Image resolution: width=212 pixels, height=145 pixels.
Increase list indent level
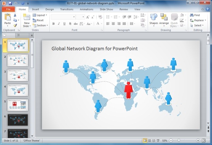pos(130,17)
